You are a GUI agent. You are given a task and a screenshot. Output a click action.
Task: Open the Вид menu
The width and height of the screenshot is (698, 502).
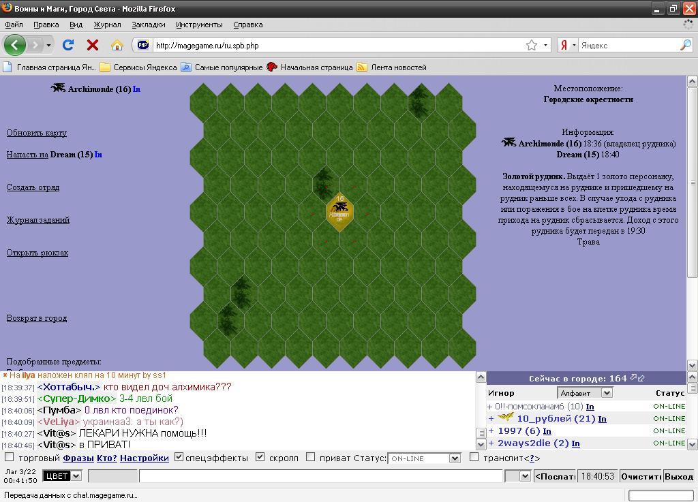[x=76, y=25]
